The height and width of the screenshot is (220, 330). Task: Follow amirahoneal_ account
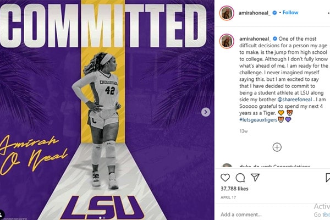pos(290,12)
